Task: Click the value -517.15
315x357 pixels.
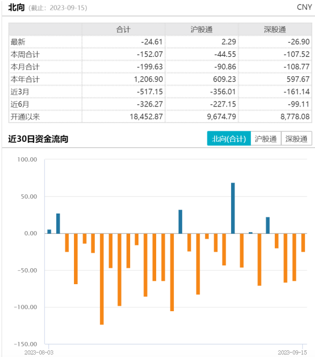Action: [x=150, y=92]
